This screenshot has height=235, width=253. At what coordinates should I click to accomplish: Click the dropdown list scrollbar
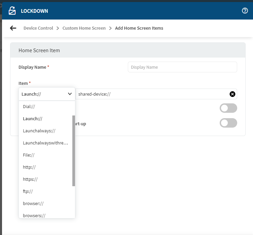(x=74, y=150)
